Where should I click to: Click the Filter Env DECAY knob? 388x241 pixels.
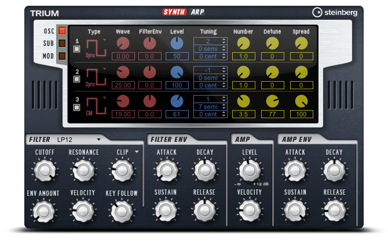pyautogui.click(x=205, y=170)
